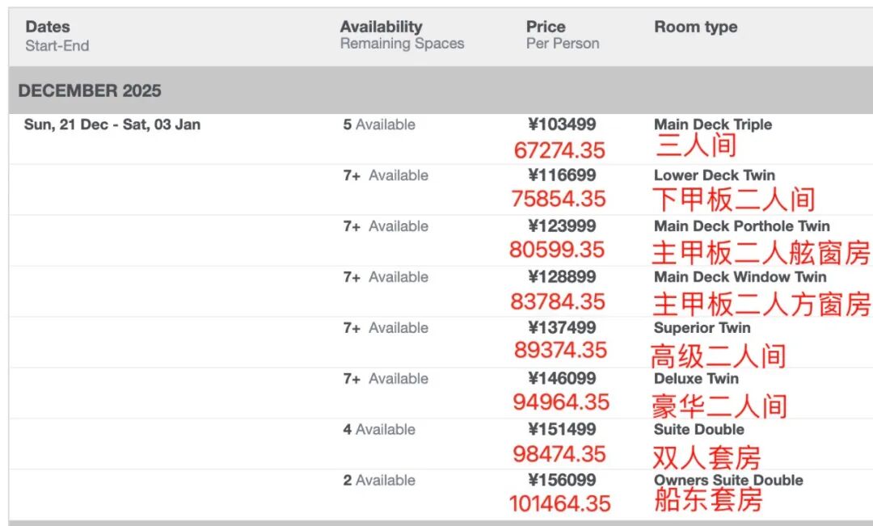Choose the Lower Deck Twin room
The image size is (873, 526).
pyautogui.click(x=714, y=175)
